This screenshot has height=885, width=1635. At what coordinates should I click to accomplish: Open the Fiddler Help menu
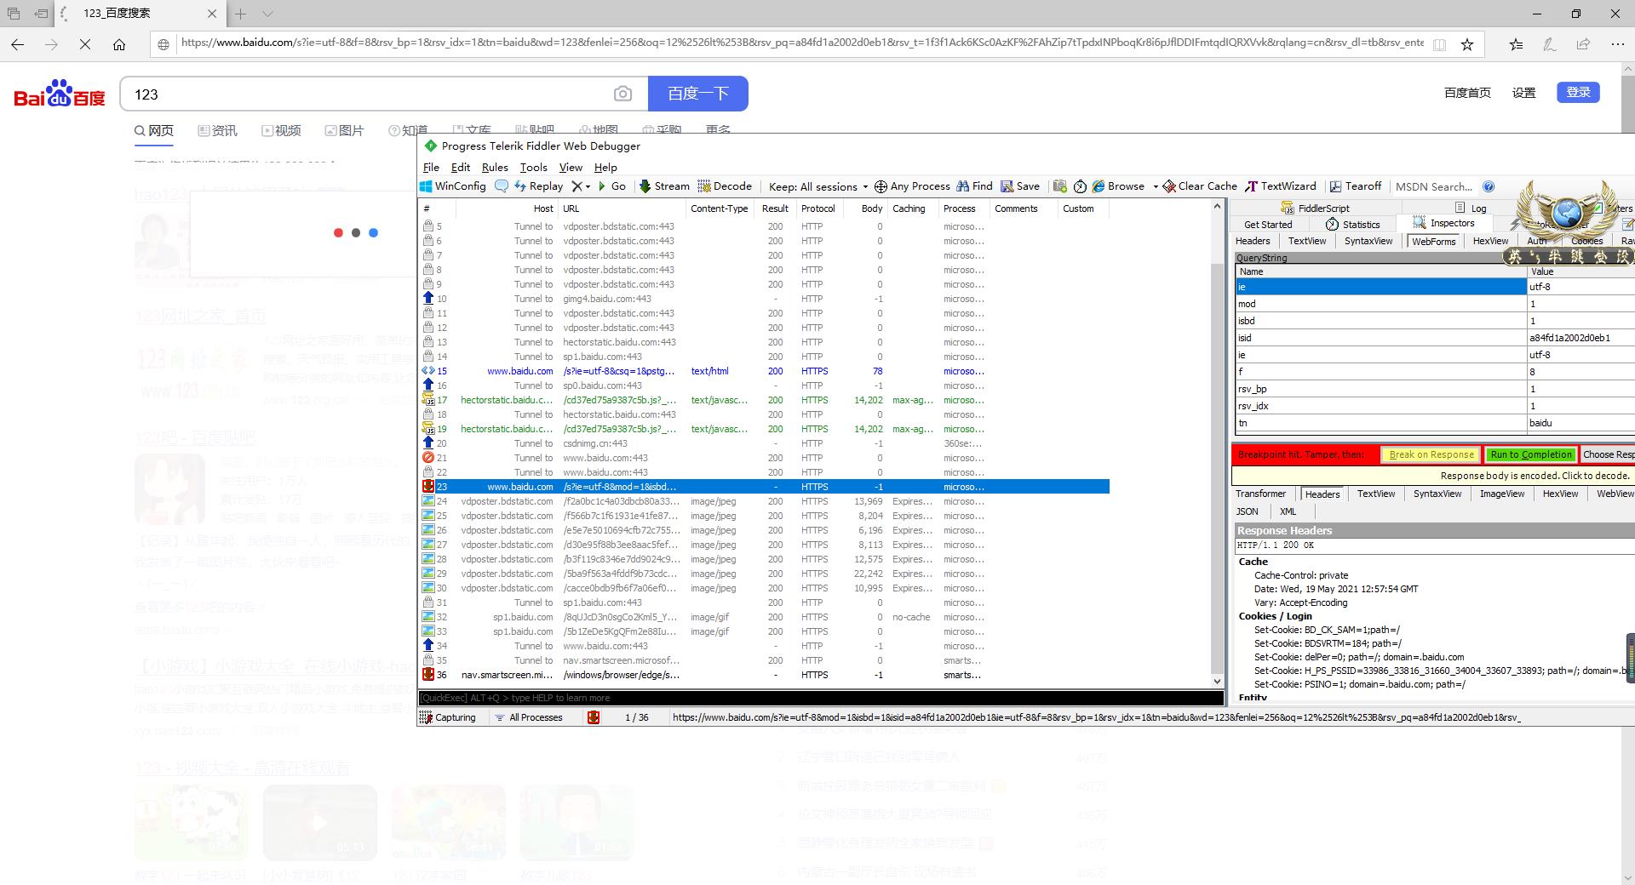(605, 168)
